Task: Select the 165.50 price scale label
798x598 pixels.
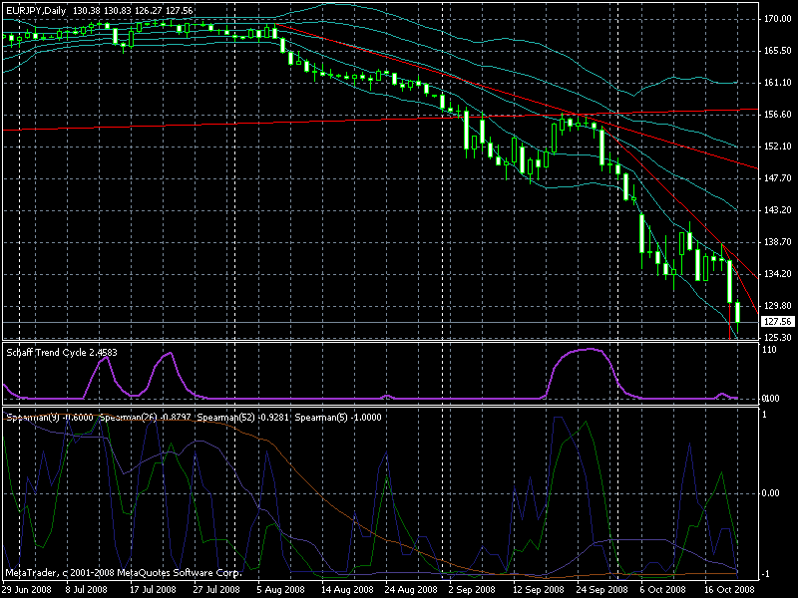Action: point(778,51)
